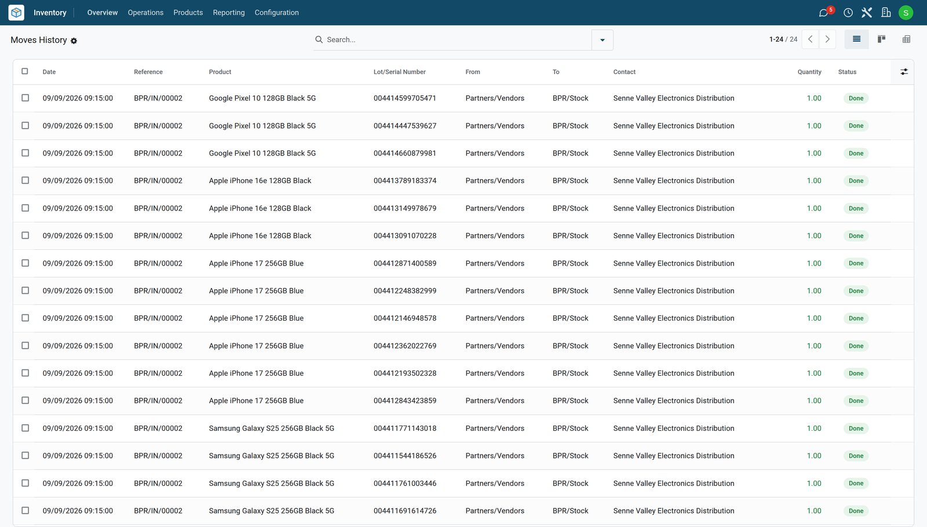This screenshot has width=927, height=527.
Task: Click serial number 004411761003446
Action: pos(405,484)
